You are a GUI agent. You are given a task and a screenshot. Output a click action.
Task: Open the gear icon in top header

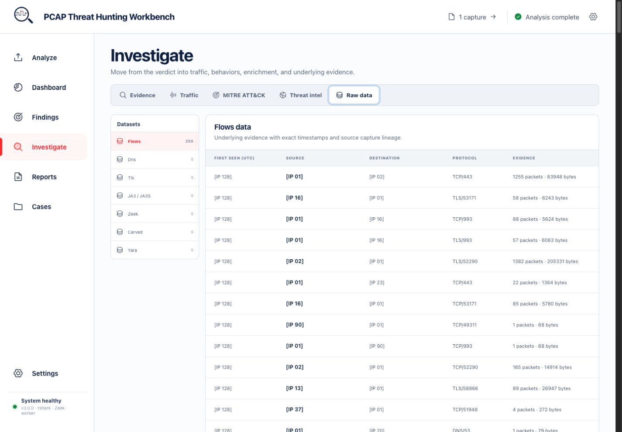[593, 17]
